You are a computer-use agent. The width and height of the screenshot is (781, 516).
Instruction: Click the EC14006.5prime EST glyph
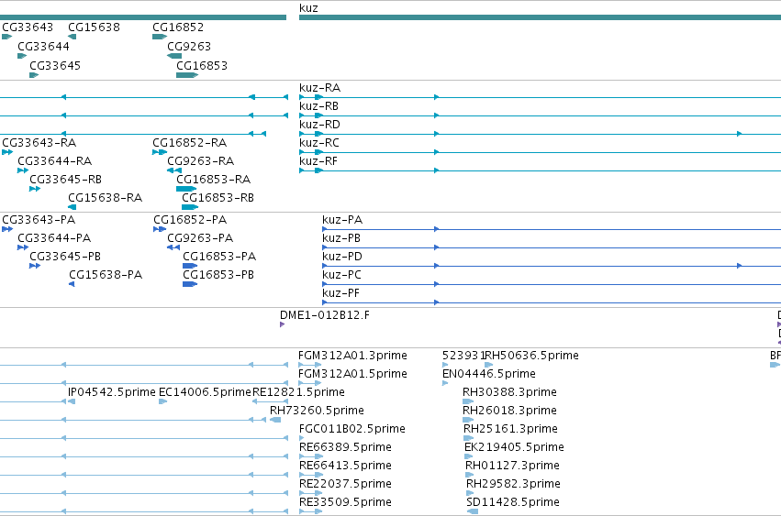point(162,401)
